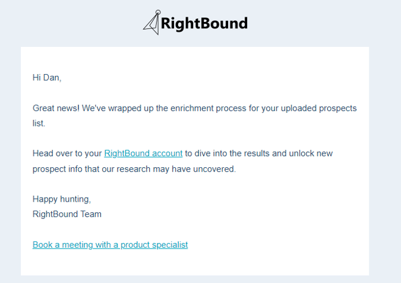Click the 'Happy hunting,' sign-off

tap(62, 199)
